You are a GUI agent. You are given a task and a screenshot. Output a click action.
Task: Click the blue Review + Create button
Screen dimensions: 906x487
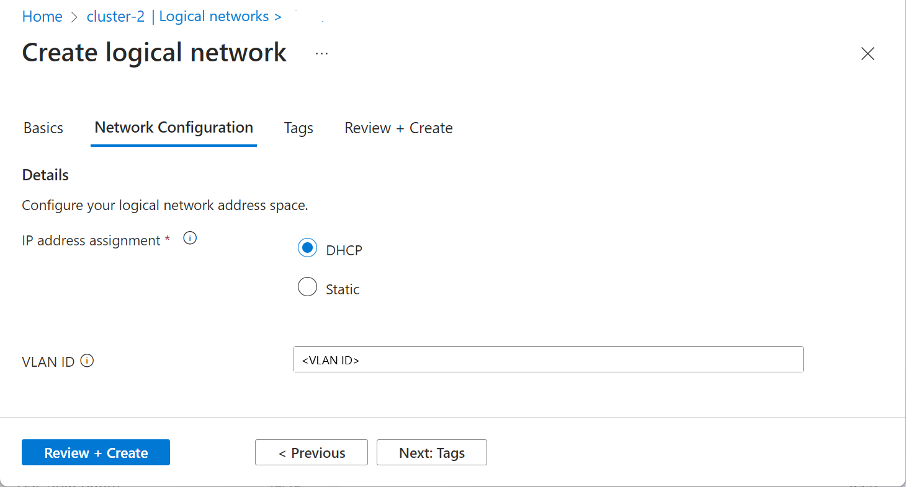point(96,452)
